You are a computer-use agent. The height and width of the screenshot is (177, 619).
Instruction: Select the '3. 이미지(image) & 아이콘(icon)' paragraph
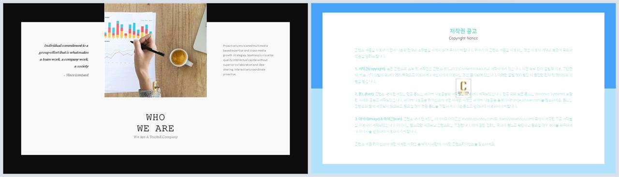(x=463, y=125)
